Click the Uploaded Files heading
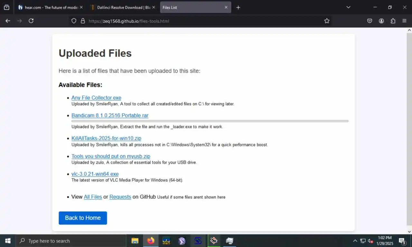 [x=95, y=53]
